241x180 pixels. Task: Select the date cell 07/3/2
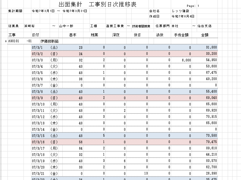coord(37,54)
